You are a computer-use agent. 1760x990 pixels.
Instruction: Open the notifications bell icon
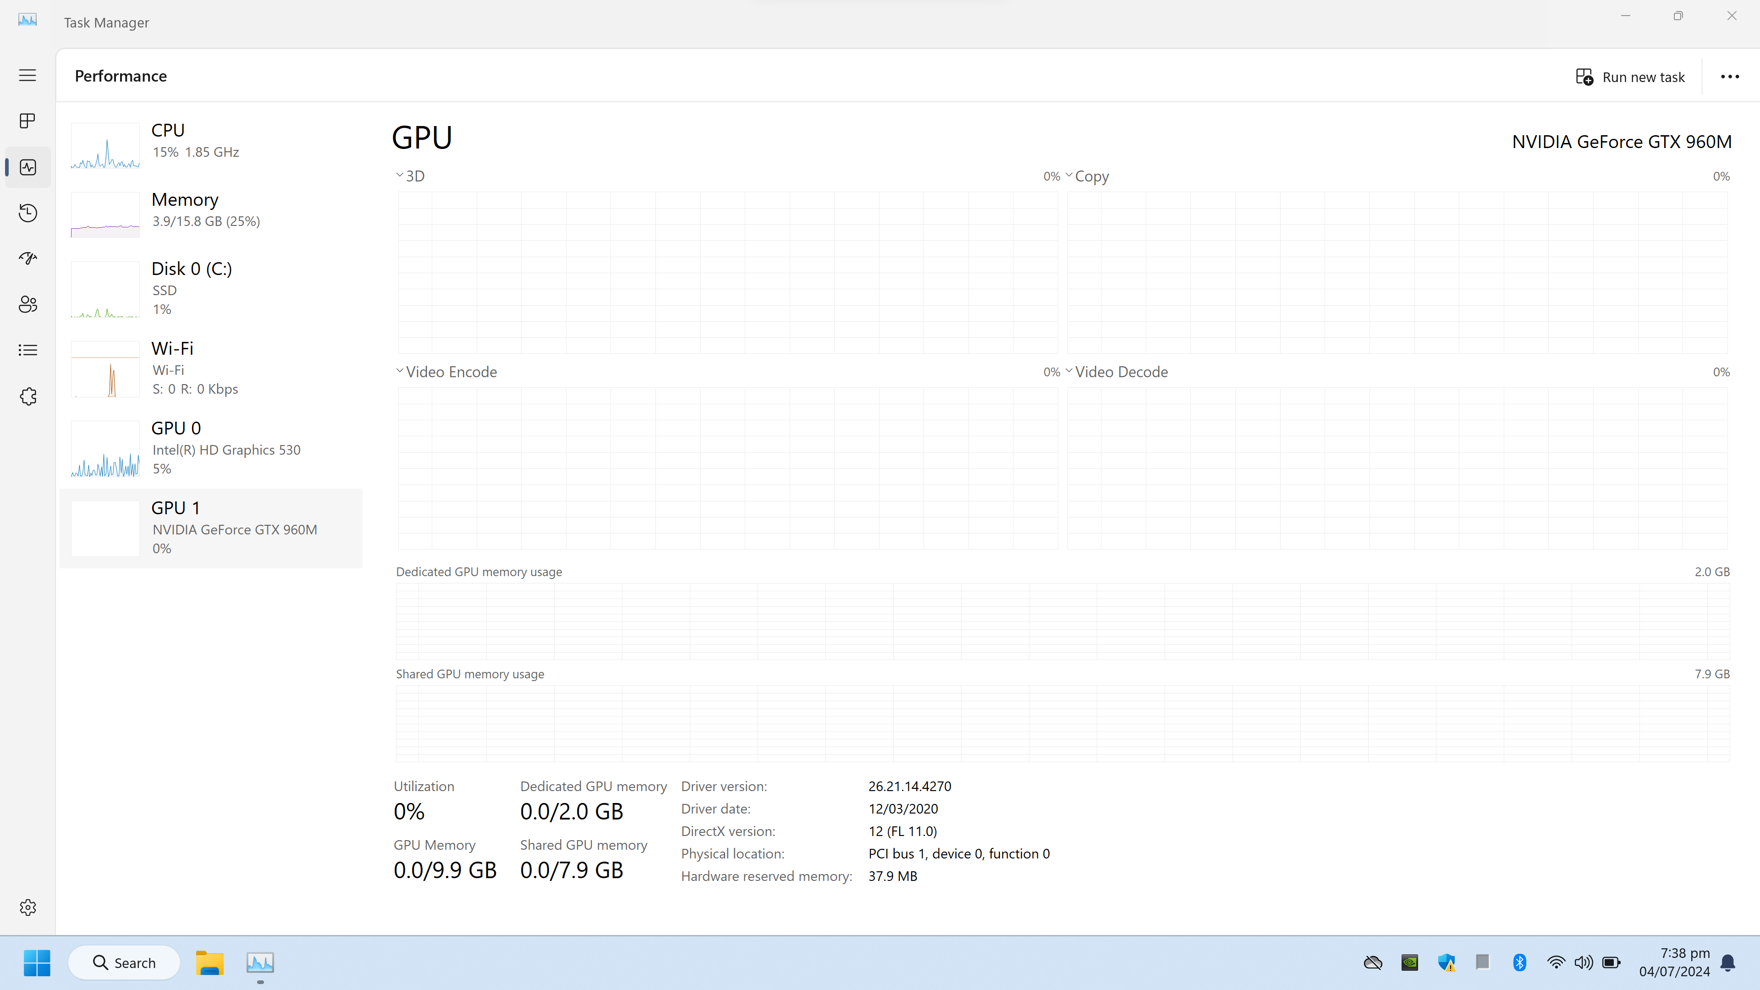click(1728, 962)
